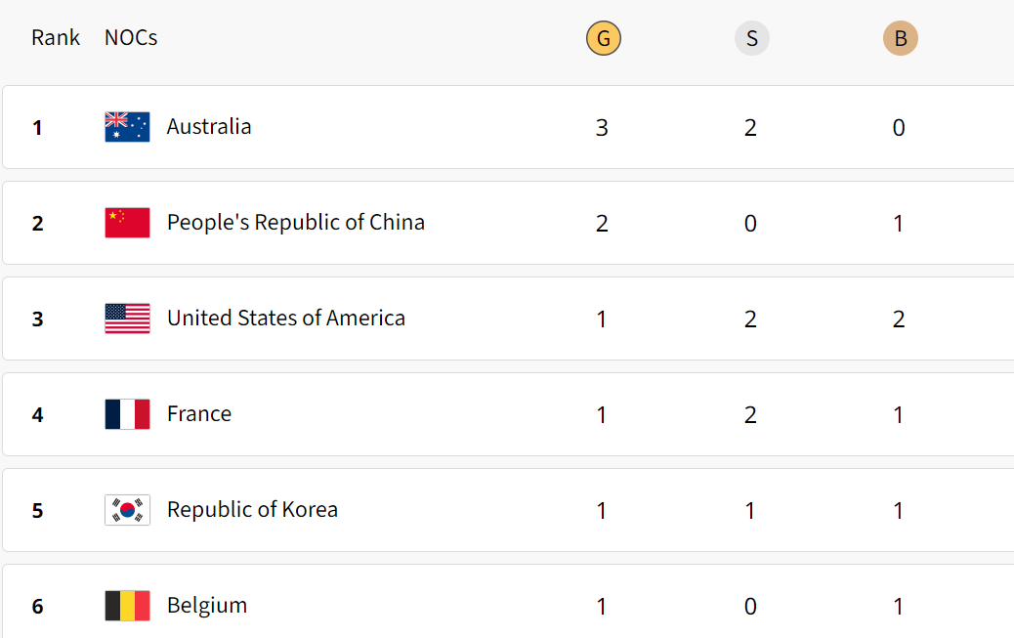Click the United States flag icon
Viewport: 1014px width, 638px height.
[127, 319]
